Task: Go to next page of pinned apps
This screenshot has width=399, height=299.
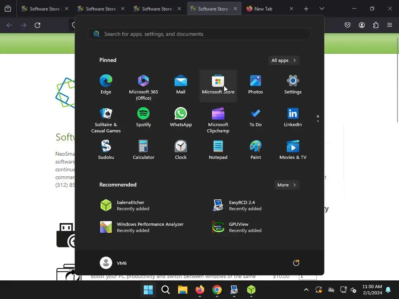Action: [318, 121]
